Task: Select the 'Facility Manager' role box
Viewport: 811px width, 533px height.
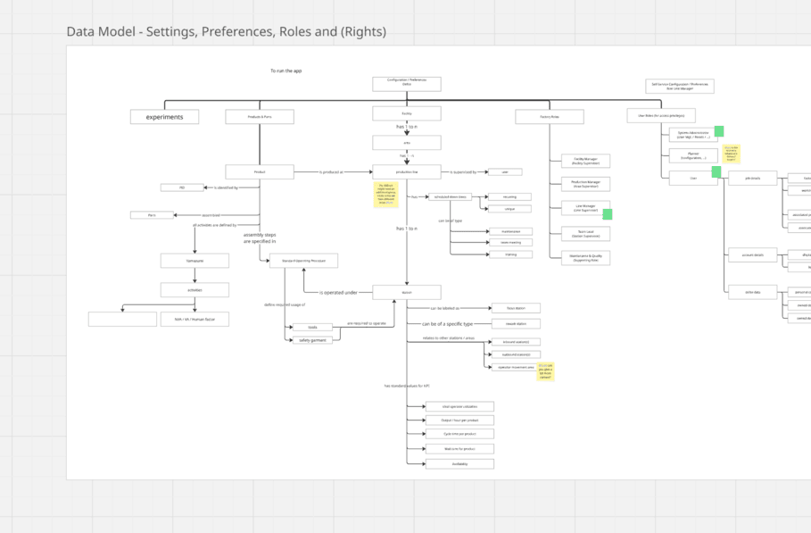Action: [x=585, y=161]
